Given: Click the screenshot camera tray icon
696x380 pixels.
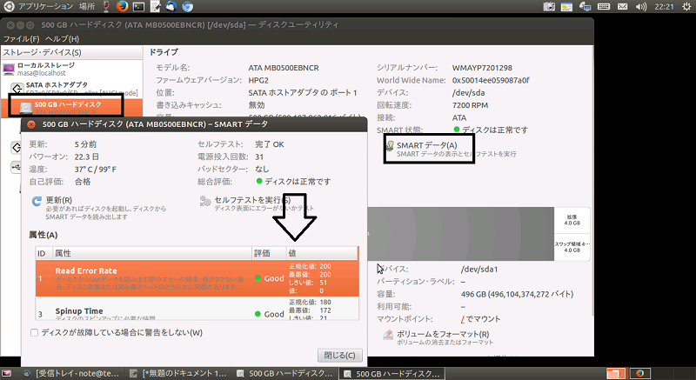Looking at the screenshot, I should tap(549, 7).
